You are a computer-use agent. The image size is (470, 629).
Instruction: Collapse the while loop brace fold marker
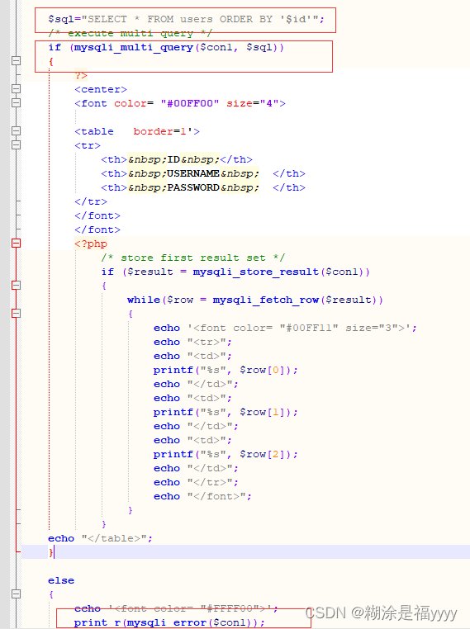point(16,314)
